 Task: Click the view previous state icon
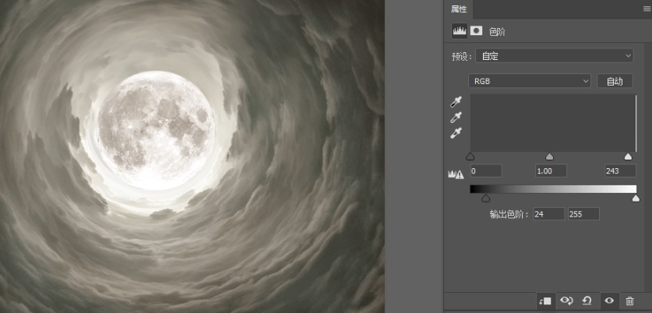(x=567, y=301)
